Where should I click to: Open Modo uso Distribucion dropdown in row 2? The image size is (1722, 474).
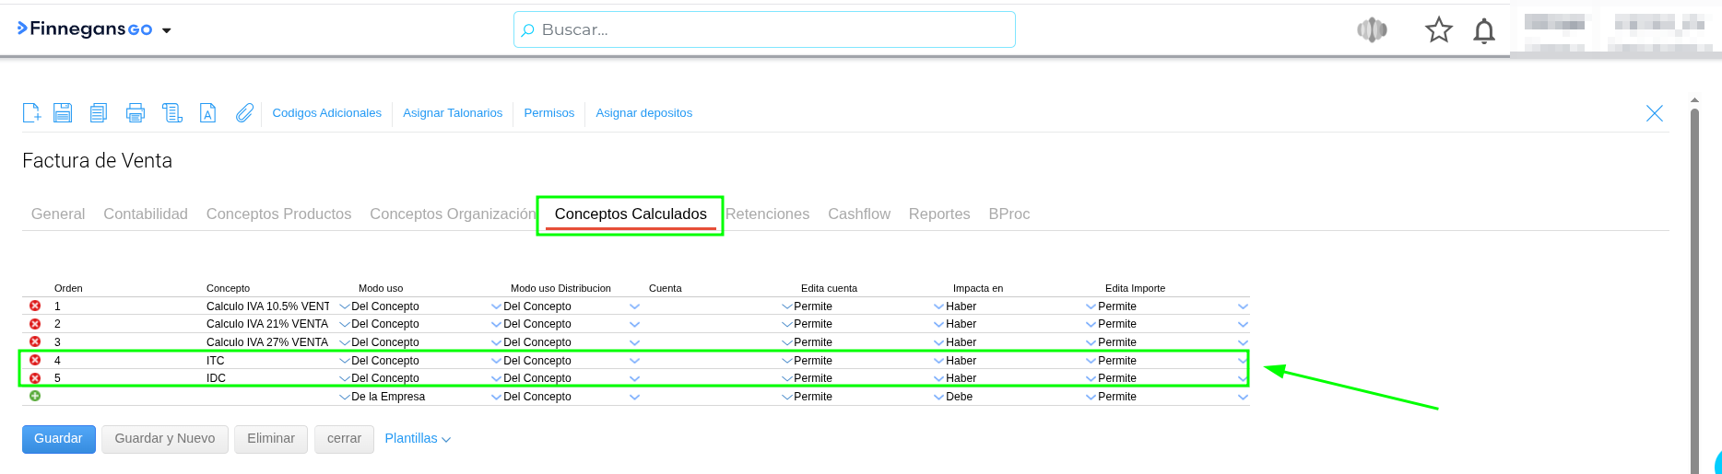pos(634,324)
